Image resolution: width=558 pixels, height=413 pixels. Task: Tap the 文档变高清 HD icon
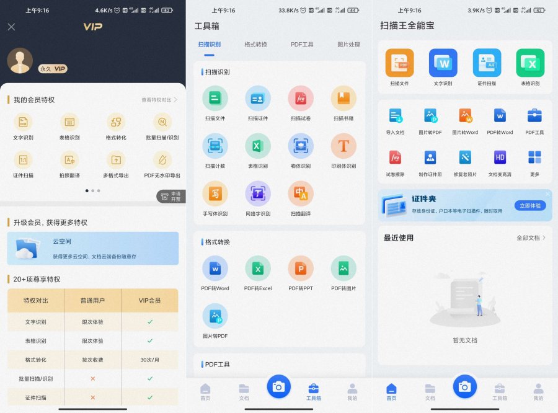[x=500, y=158]
